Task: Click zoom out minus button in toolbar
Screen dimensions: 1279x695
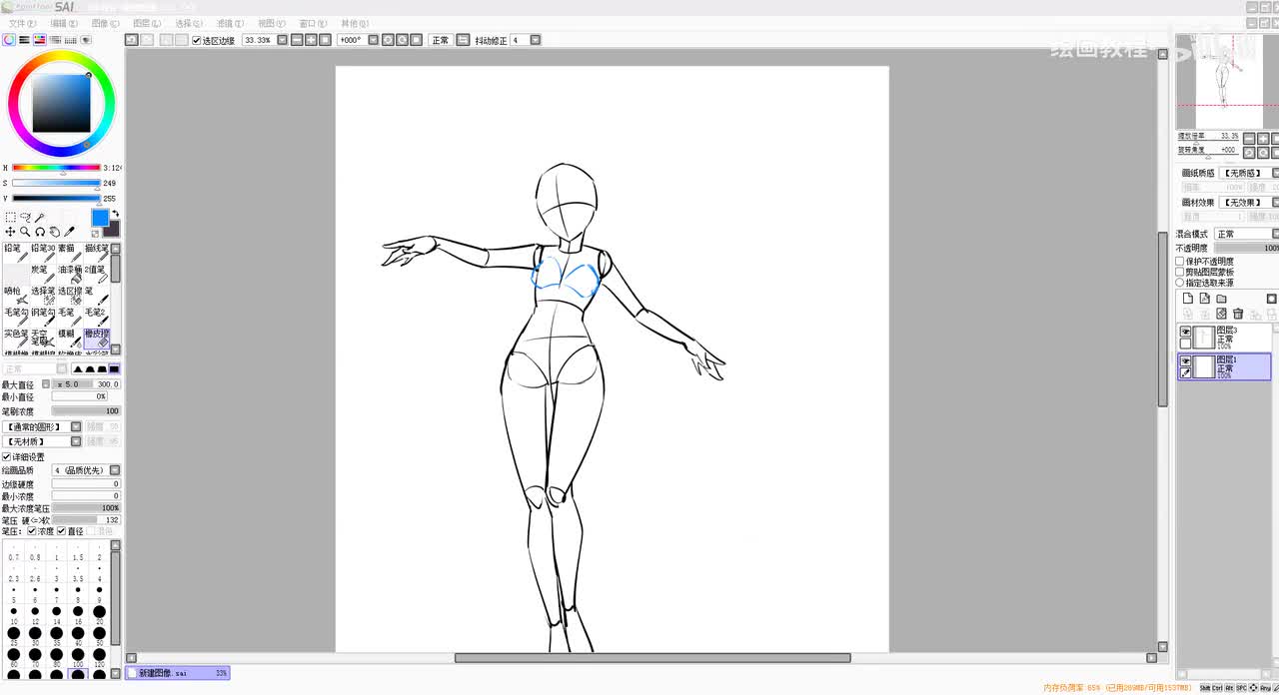Action: tap(297, 40)
